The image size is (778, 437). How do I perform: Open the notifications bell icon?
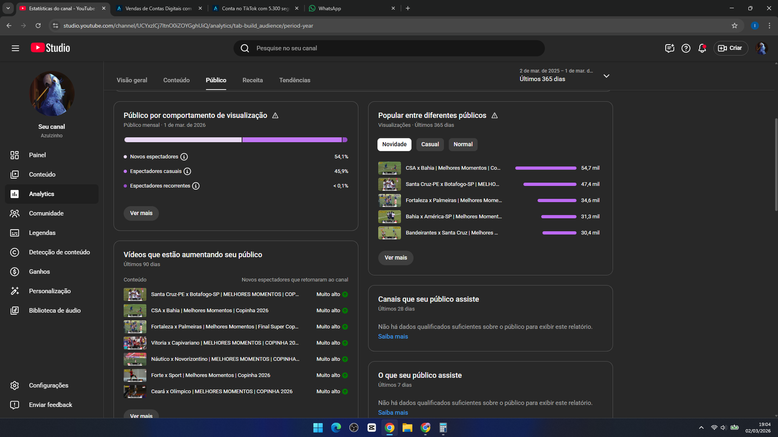click(x=702, y=48)
